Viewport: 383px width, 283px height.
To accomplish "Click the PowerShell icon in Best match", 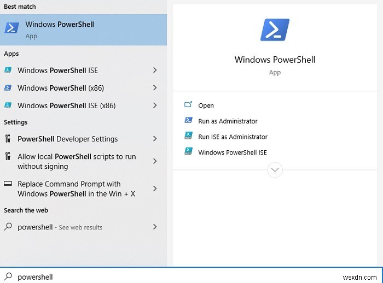I will coord(12,29).
